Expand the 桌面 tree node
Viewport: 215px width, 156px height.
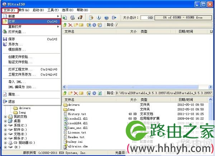(5, 121)
